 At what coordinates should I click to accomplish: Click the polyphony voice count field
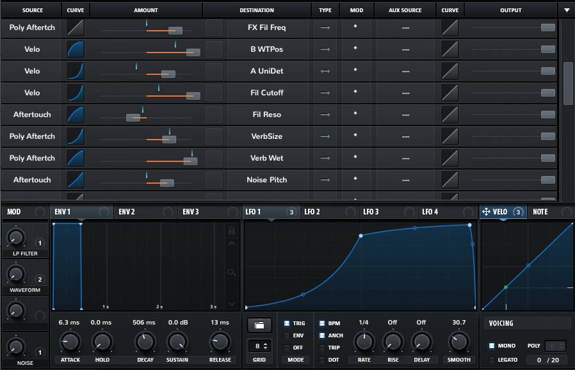click(548, 360)
